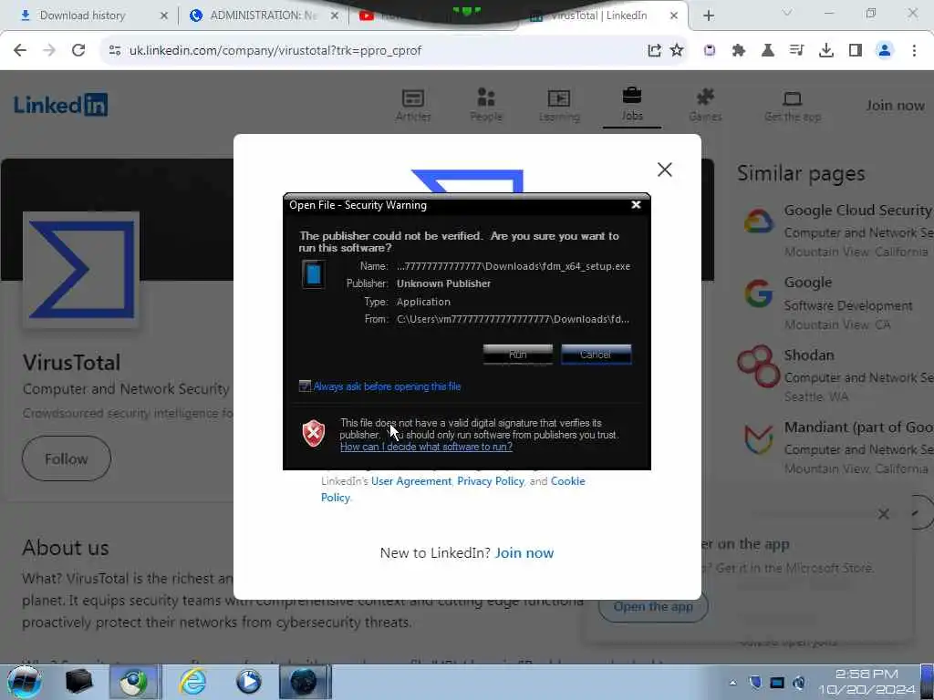The image size is (934, 700).
Task: Switch to ADMINISTRATION browser tab
Action: (x=262, y=15)
